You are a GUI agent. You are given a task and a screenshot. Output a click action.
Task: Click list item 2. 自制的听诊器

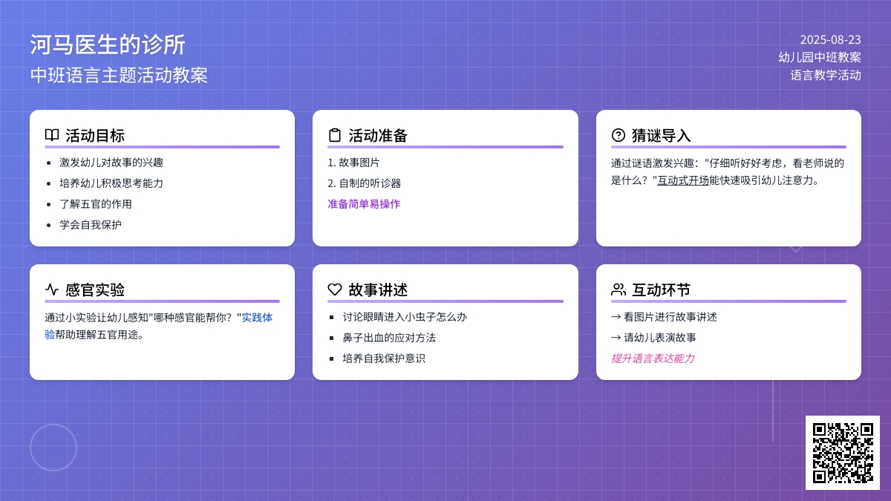(364, 183)
